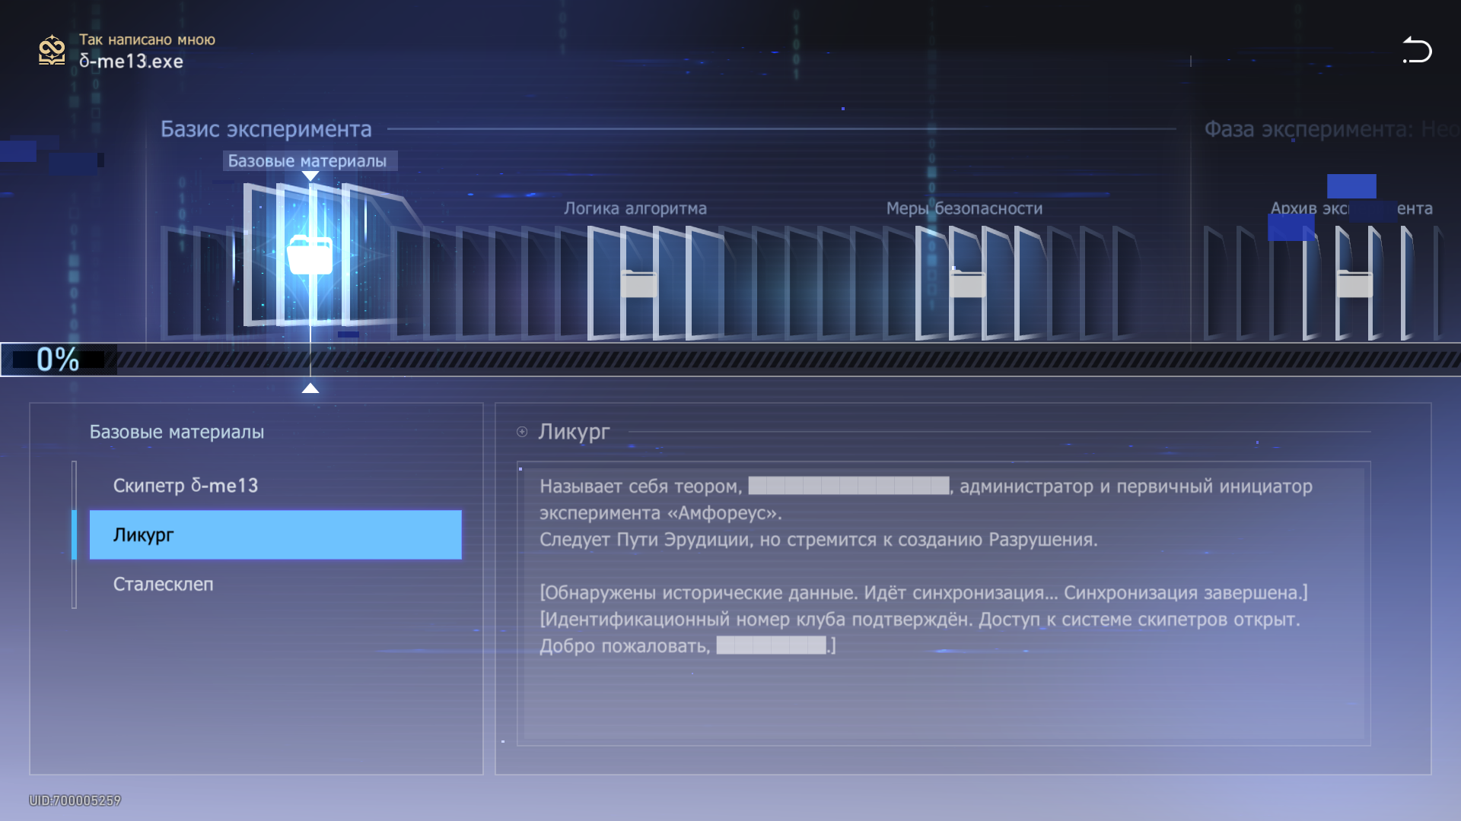Click the Базовые материалы highlighted tag
This screenshot has width=1461, height=821.
[x=307, y=161]
